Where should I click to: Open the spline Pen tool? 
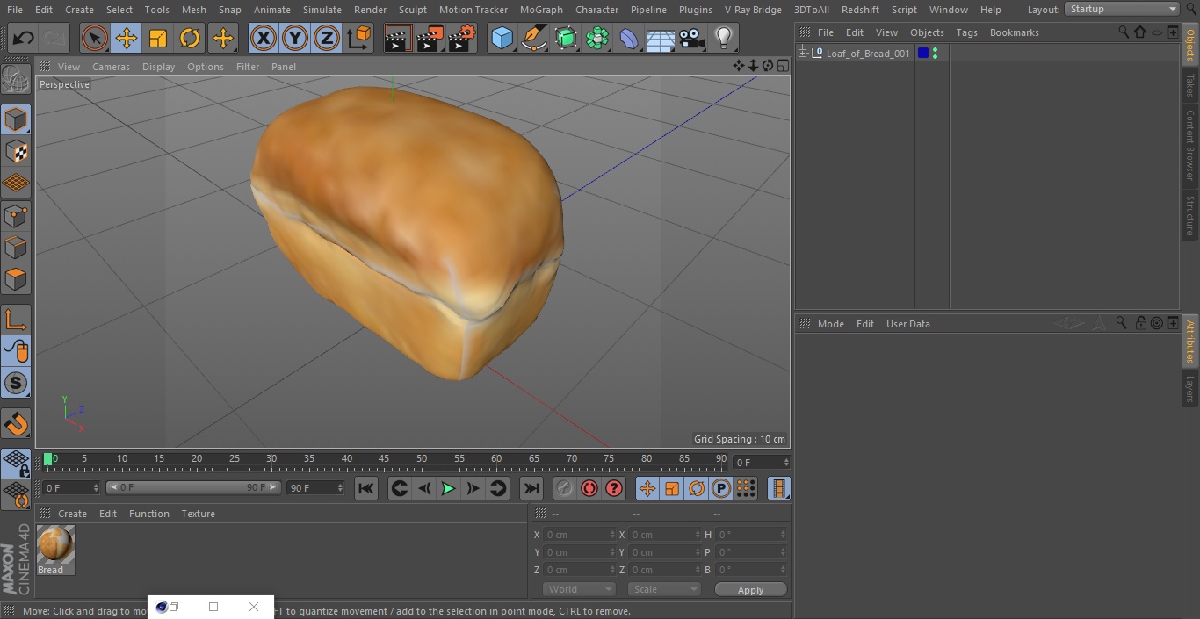tap(534, 39)
